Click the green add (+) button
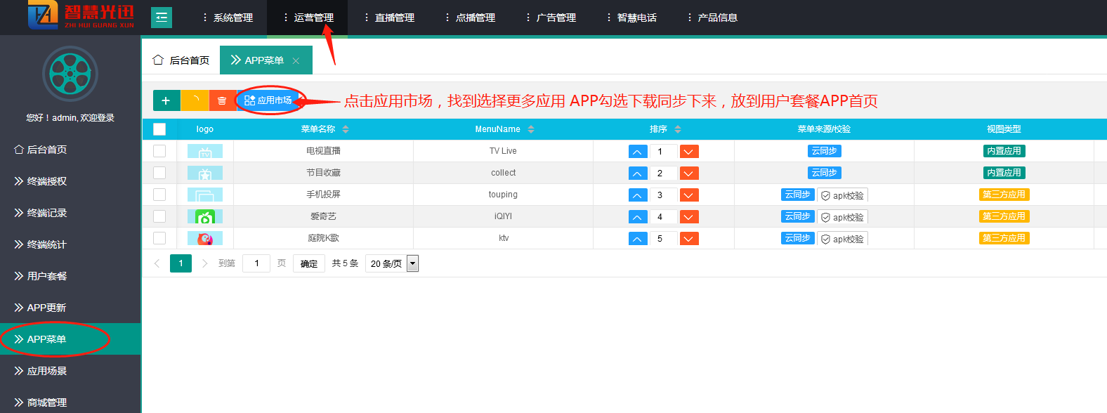 [x=166, y=100]
